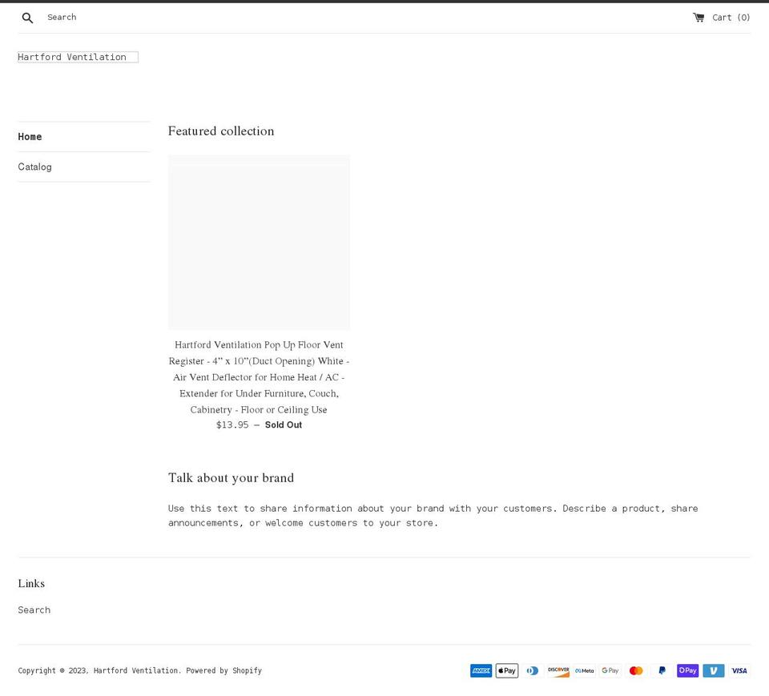
Task: Click the search magnifier icon
Action: pyautogui.click(x=27, y=17)
